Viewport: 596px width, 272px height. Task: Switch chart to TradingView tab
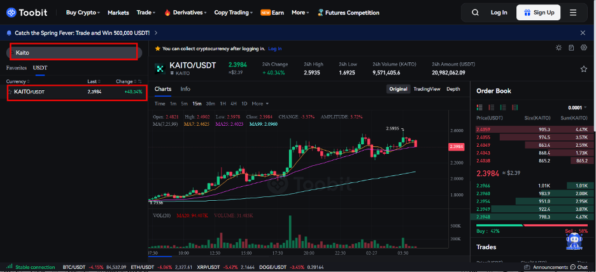(427, 89)
